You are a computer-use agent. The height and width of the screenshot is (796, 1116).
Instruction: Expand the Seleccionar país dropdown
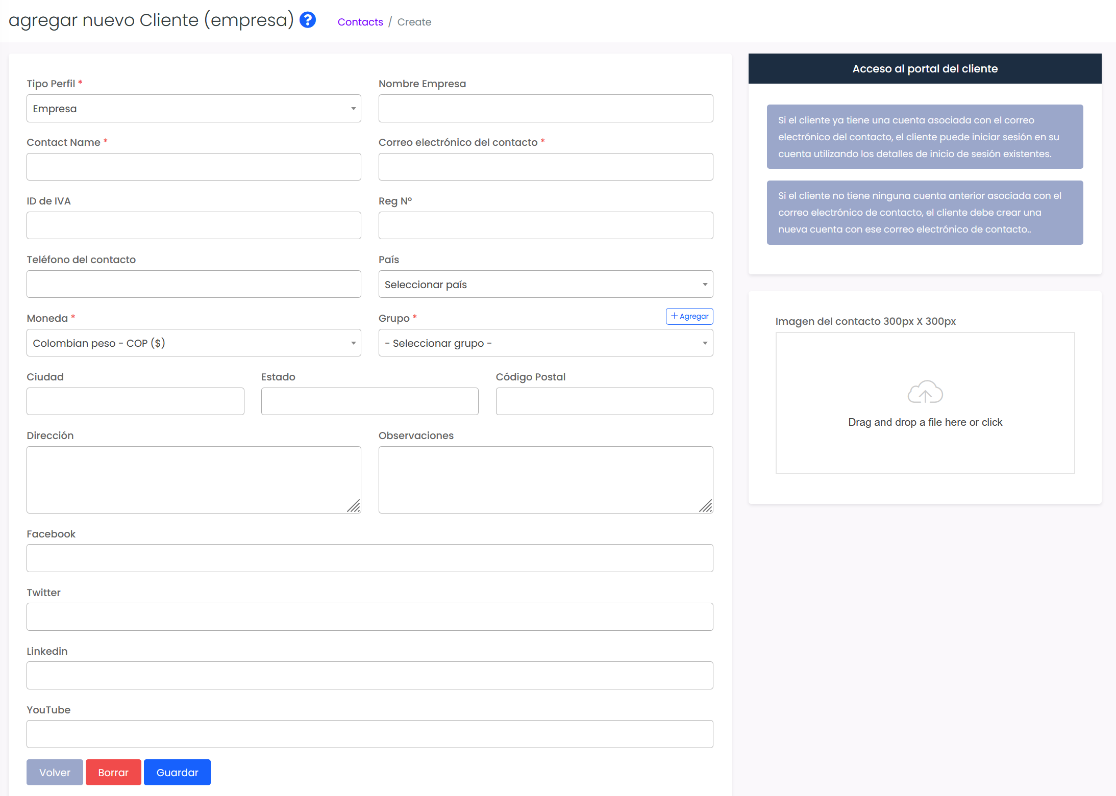(x=545, y=285)
